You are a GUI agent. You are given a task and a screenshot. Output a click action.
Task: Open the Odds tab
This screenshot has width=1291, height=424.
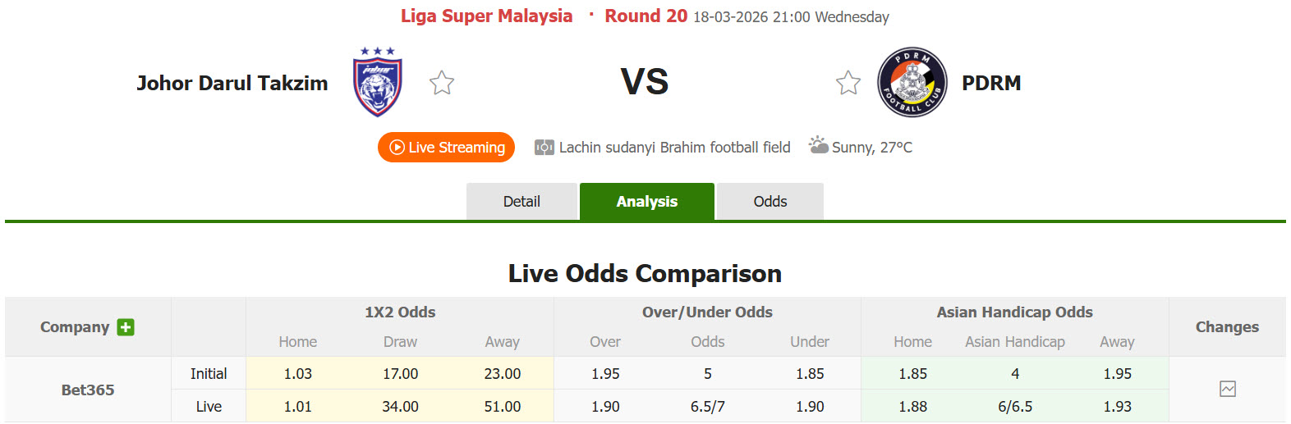click(x=770, y=202)
